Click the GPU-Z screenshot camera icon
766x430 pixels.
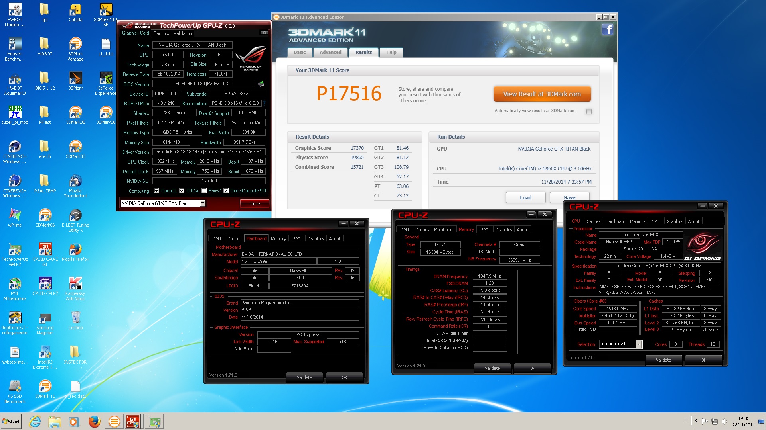click(x=264, y=33)
